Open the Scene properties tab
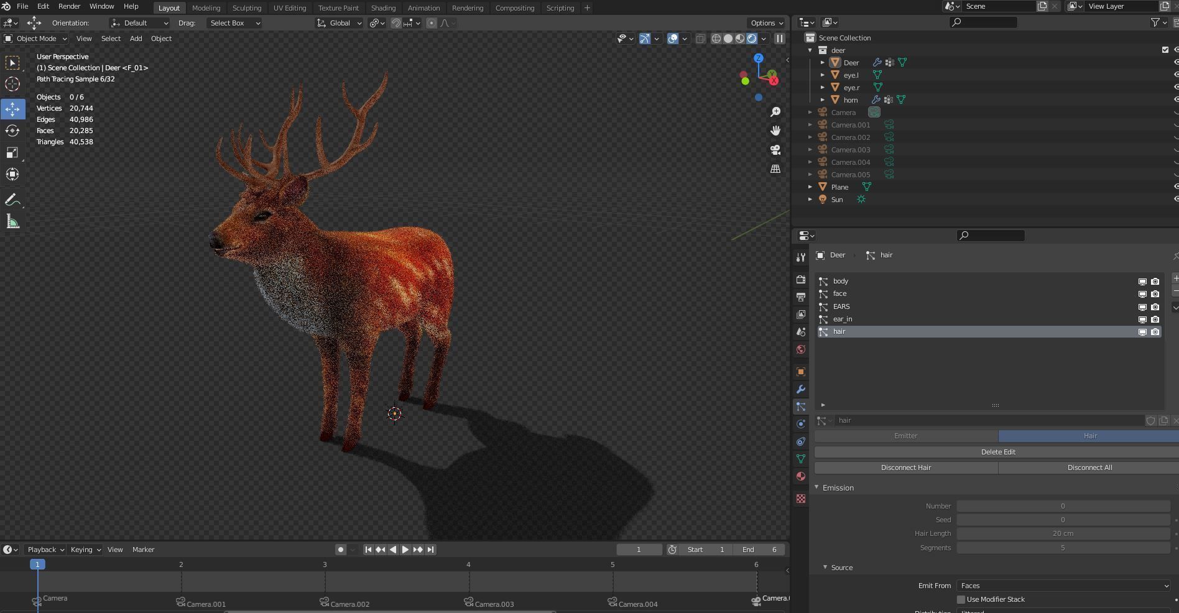 [x=801, y=331]
